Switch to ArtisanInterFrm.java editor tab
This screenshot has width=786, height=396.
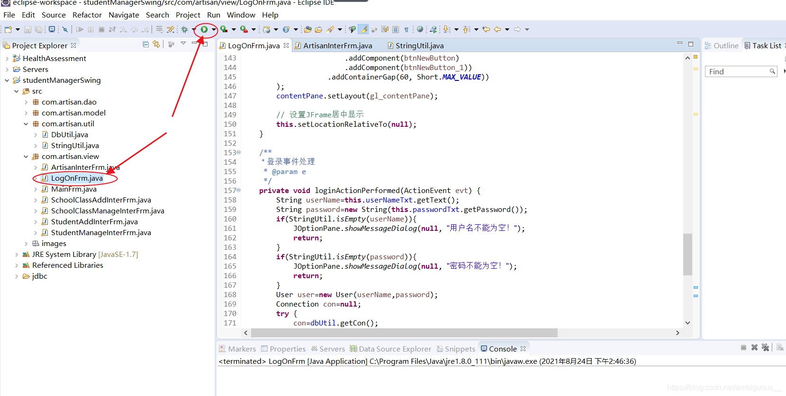pyautogui.click(x=333, y=45)
